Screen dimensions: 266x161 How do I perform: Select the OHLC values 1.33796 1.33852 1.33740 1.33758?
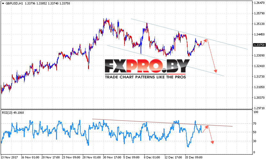(x=47, y=4)
